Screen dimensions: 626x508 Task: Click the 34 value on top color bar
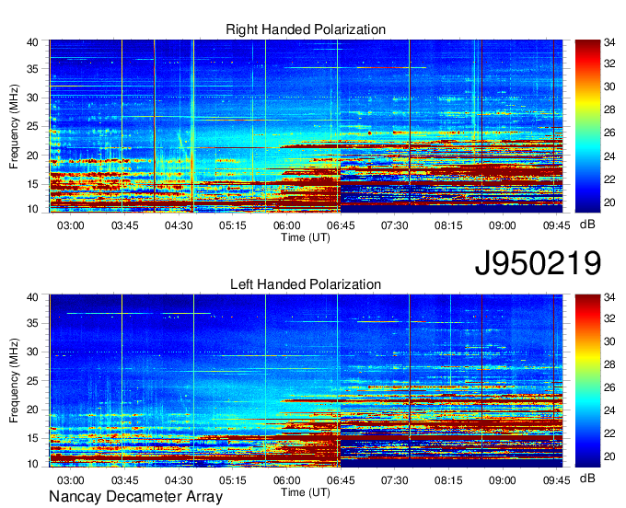tap(609, 42)
